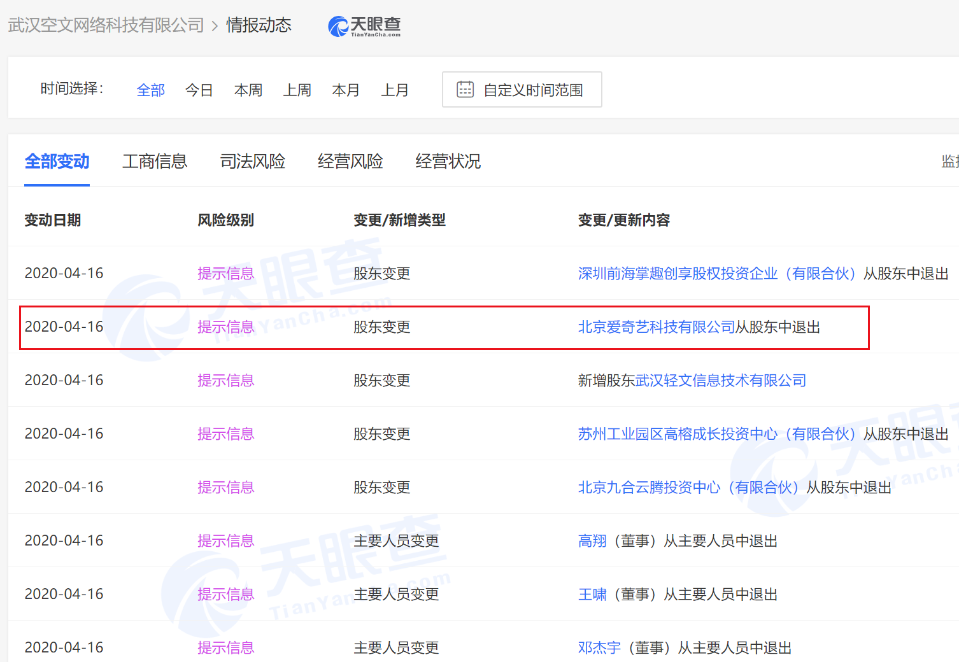Click 主要人员变更 in 王啸 row
This screenshot has height=662, width=959.
[x=396, y=595]
